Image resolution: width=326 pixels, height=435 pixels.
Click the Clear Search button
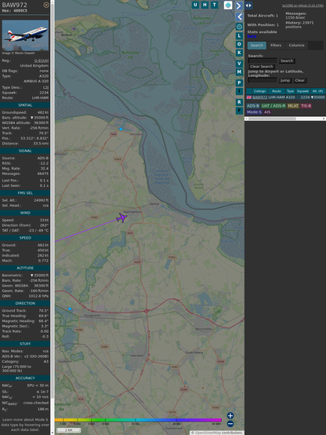(261, 66)
